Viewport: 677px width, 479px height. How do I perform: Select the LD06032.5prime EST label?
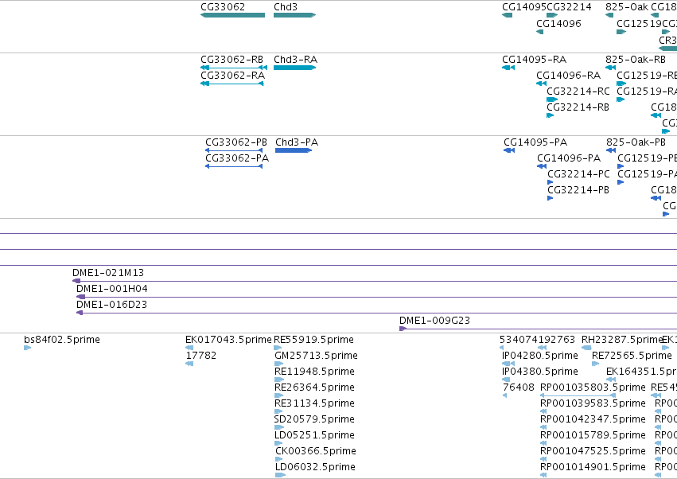click(x=315, y=467)
